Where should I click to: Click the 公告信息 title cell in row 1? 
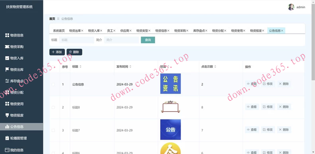[x=78, y=85]
